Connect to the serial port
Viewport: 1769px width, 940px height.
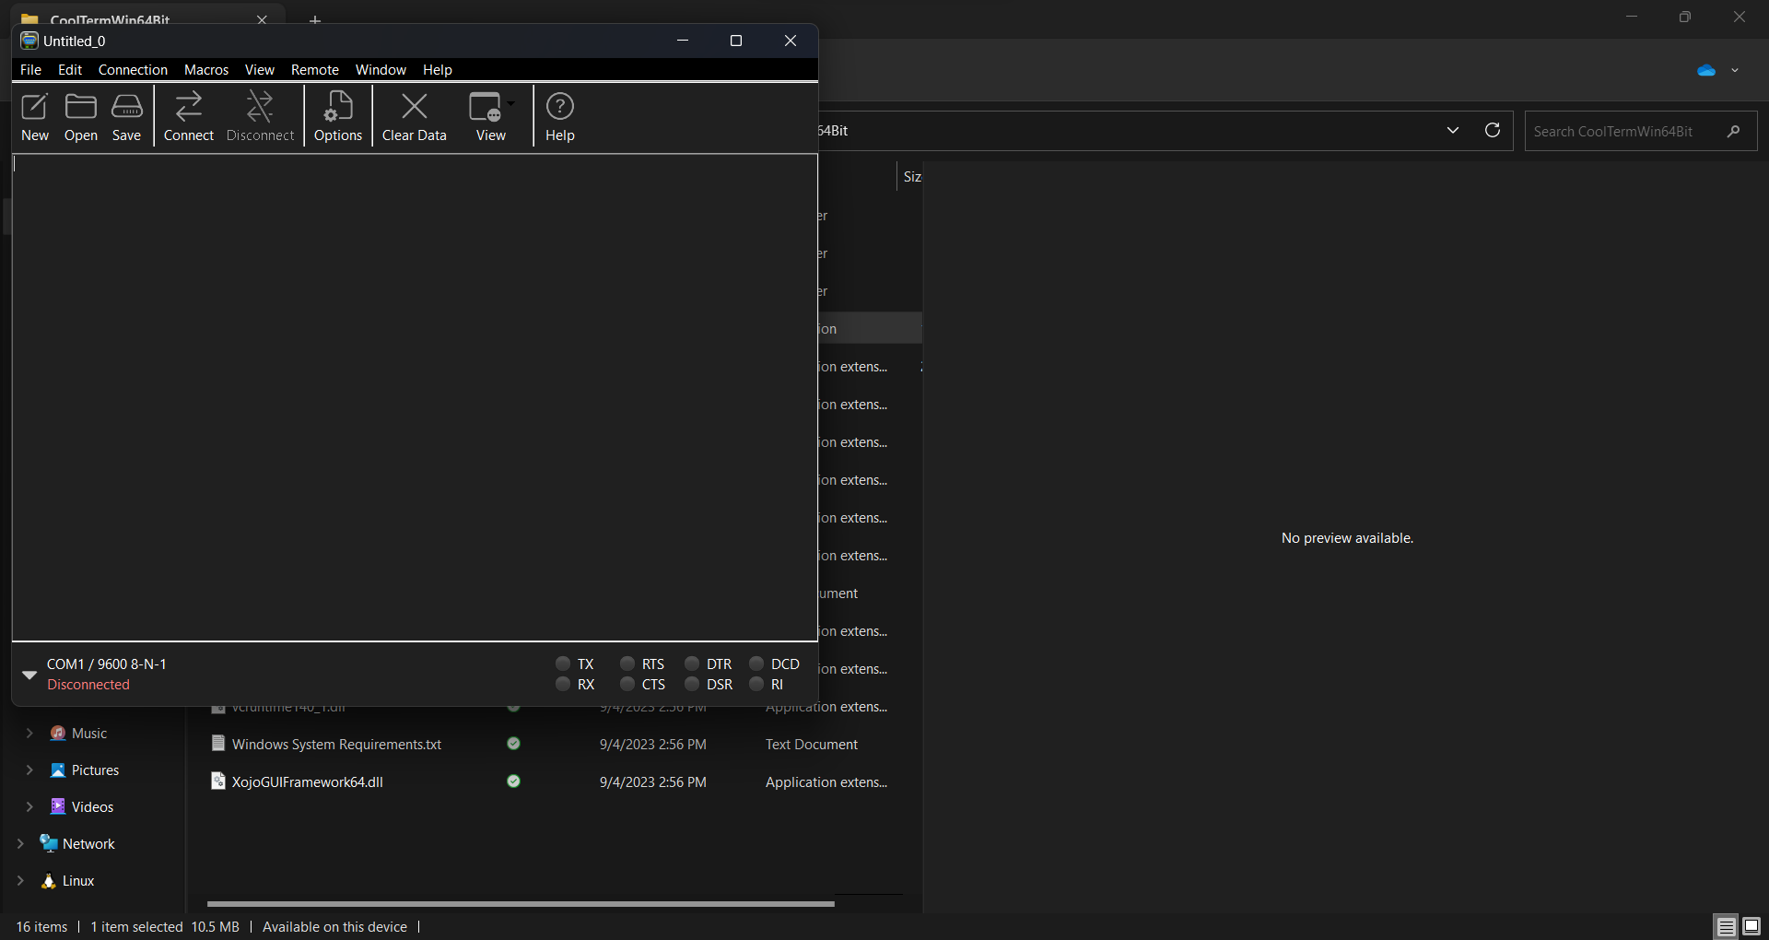189,116
